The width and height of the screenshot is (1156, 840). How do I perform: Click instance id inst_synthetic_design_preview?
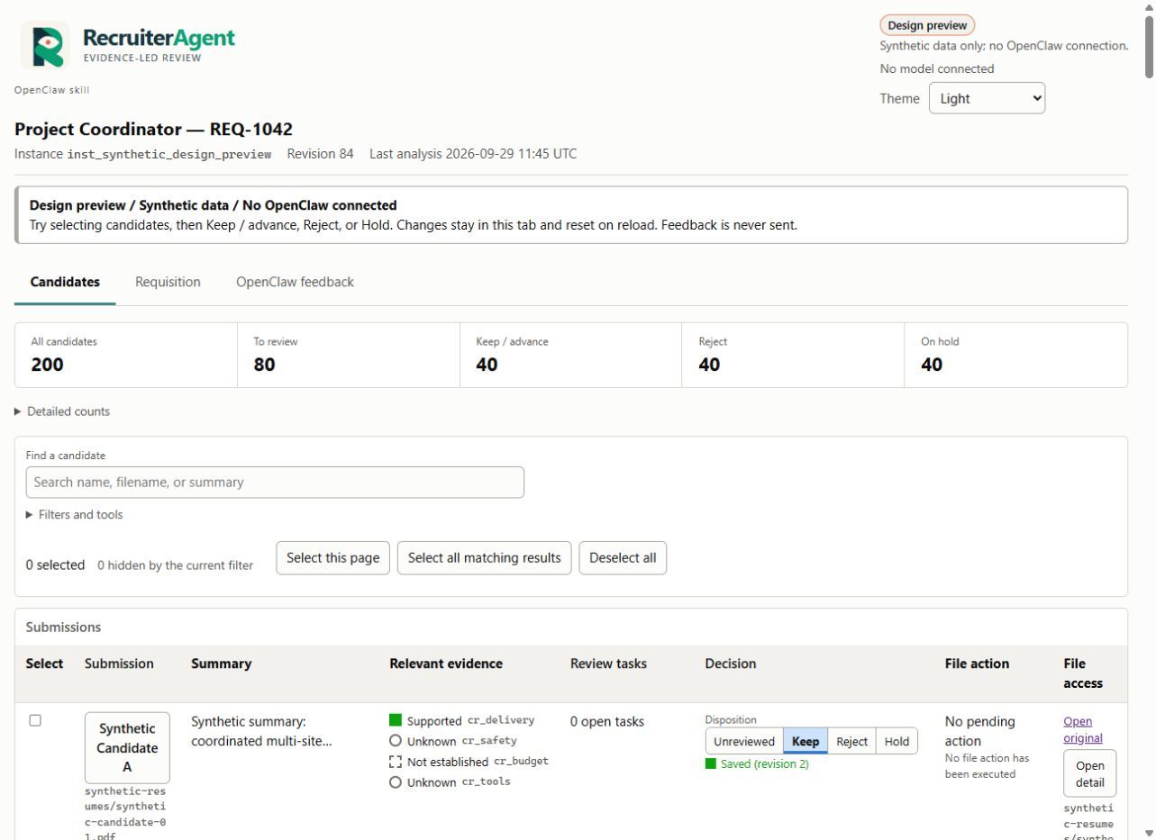[x=169, y=155]
